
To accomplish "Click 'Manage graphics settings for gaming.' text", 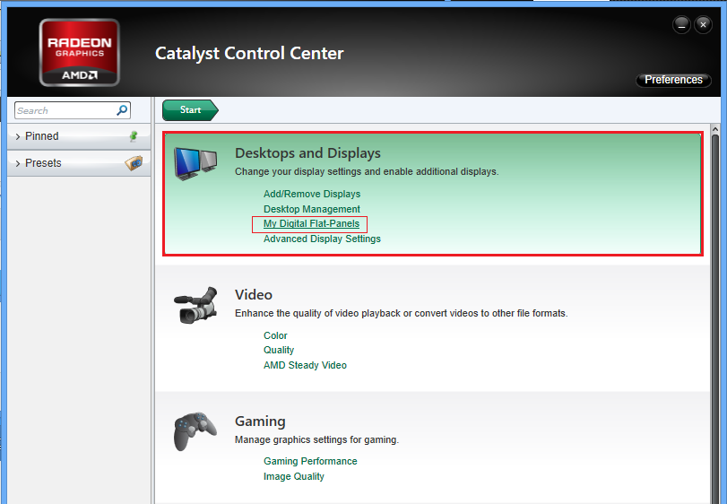I will 316,439.
